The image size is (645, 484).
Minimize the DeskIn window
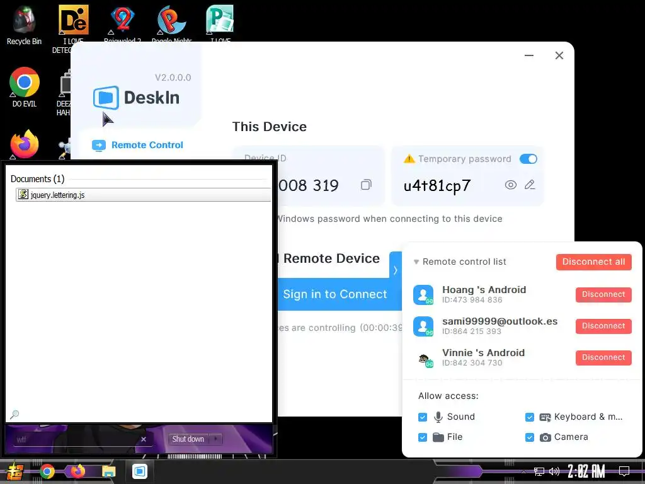point(529,55)
